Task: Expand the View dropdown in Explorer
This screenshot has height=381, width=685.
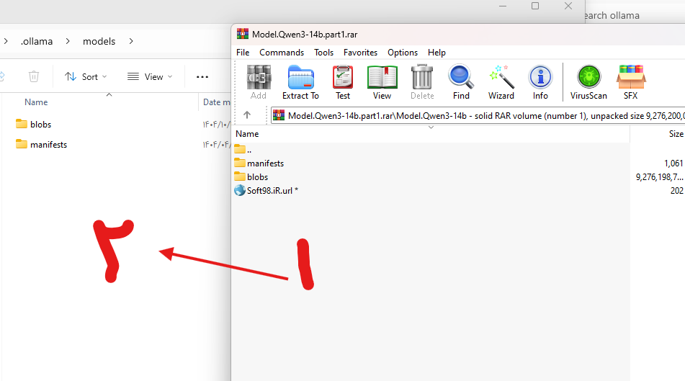Action: tap(150, 76)
